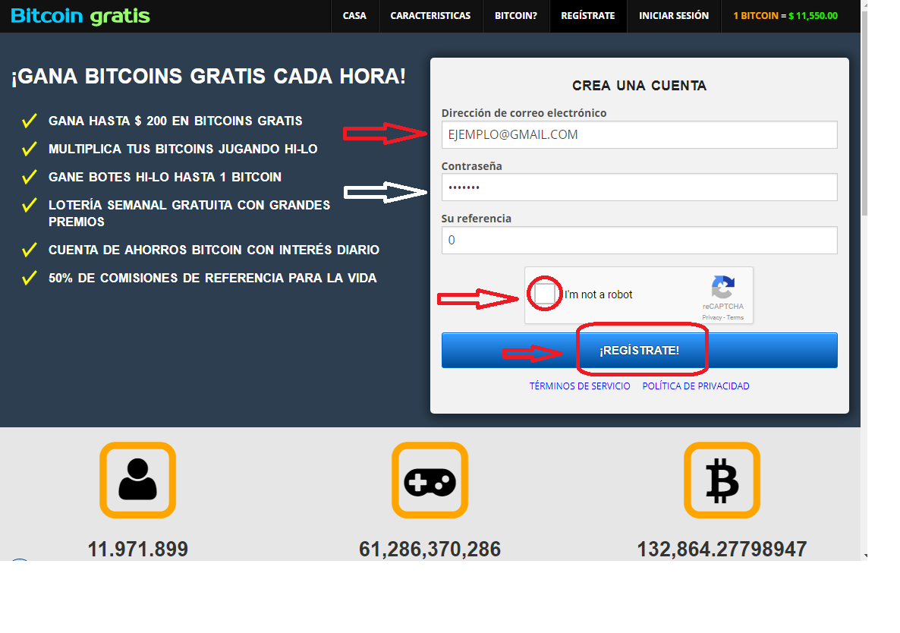The height and width of the screenshot is (633, 900).
Task: Go to the CARACTERISTICAS page
Action: click(430, 15)
